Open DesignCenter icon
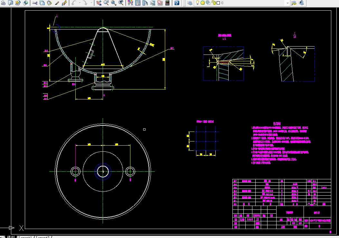 pyautogui.click(x=138, y=3)
